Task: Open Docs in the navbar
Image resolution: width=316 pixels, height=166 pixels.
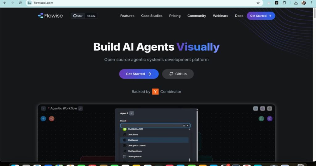Action: pos(239,16)
